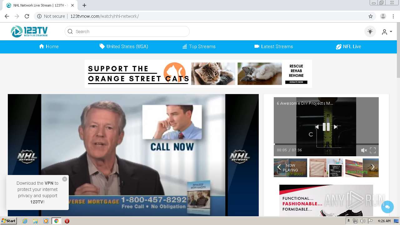Show previous playlist thumbnails
The width and height of the screenshot is (400, 225).
click(279, 167)
